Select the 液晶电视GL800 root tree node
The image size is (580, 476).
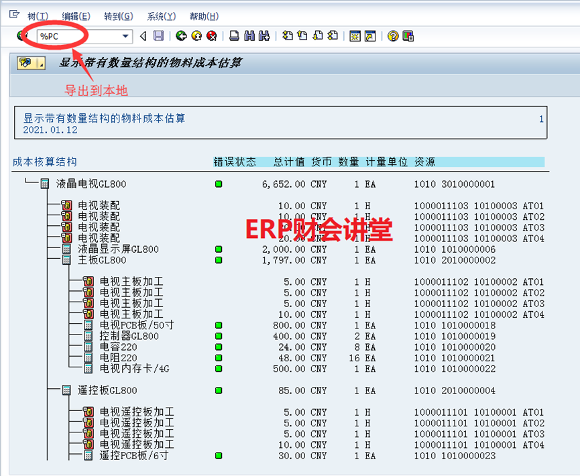91,184
